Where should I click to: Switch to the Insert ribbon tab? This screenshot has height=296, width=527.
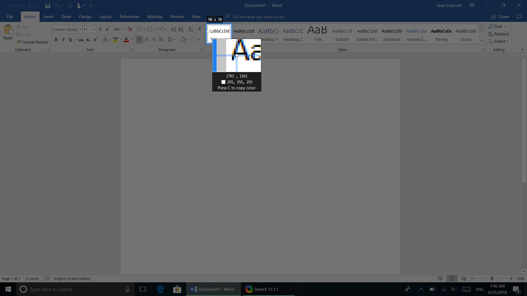48,16
